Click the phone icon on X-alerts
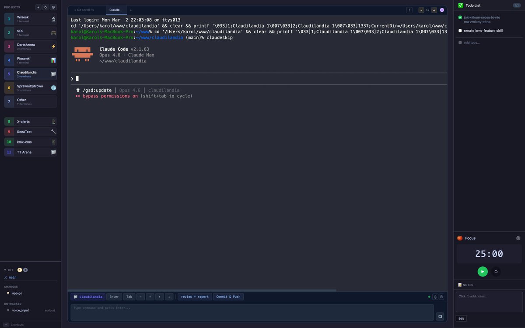525x328 pixels. [x=53, y=121]
